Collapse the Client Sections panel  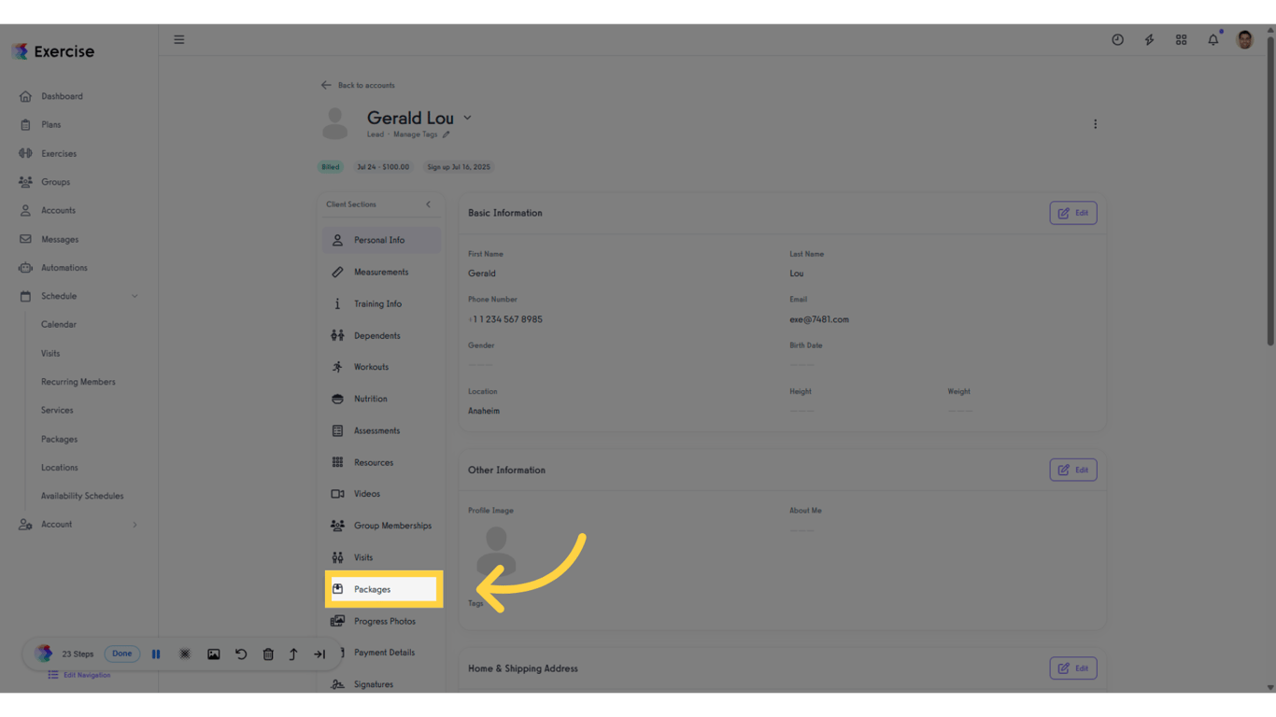[x=429, y=204]
